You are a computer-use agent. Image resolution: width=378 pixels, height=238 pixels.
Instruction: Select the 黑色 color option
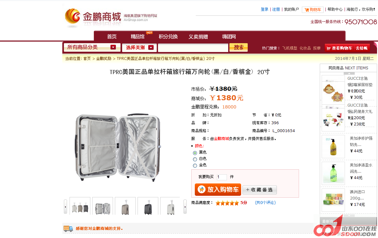click(195, 153)
